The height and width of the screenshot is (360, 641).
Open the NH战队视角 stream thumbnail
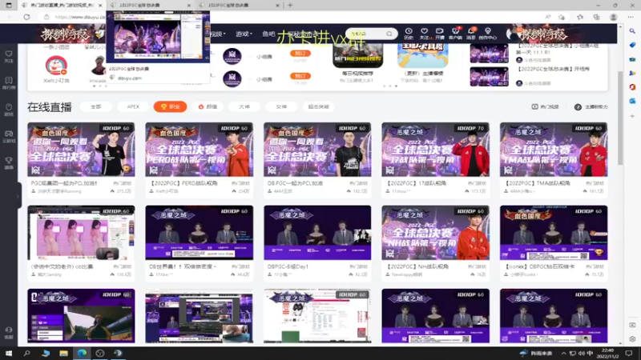435,233
